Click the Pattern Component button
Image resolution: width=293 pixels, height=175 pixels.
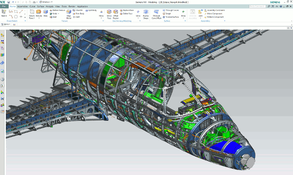click(214, 17)
